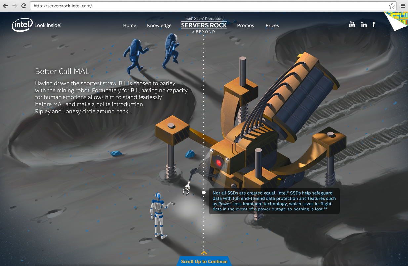Click the SSD info tooltip text box
This screenshot has height=266, width=408.
click(274, 201)
